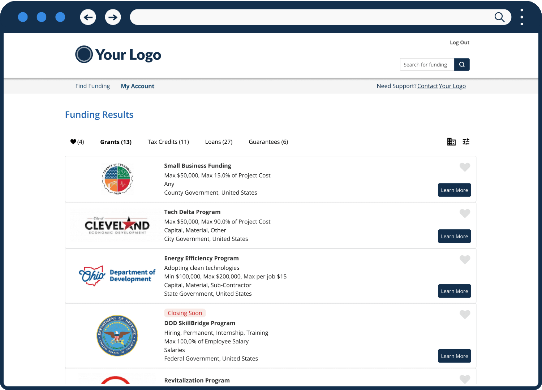Click the Department of Defense seal
This screenshot has height=390, width=542.
tap(117, 335)
